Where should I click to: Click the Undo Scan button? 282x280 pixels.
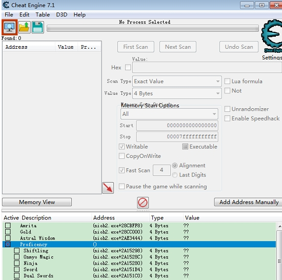(239, 47)
